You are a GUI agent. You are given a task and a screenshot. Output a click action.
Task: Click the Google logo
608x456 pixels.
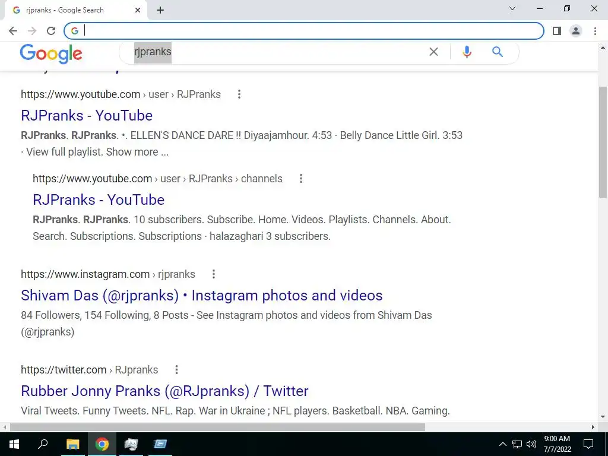51,53
